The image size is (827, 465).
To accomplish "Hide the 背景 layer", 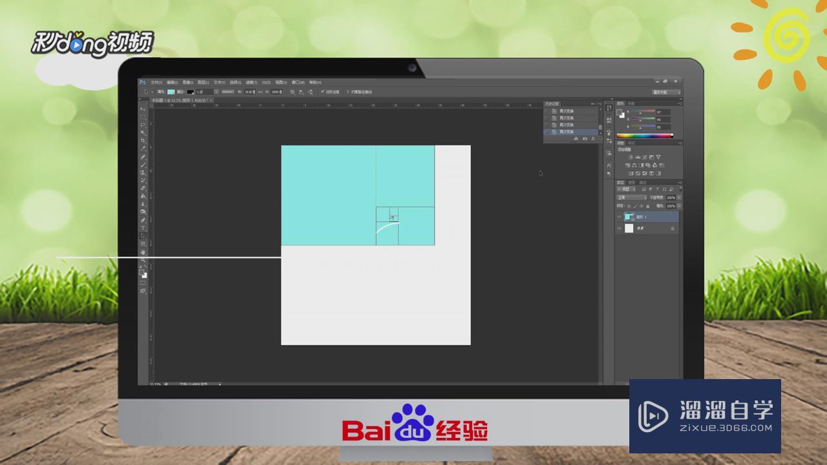I will click(x=619, y=228).
